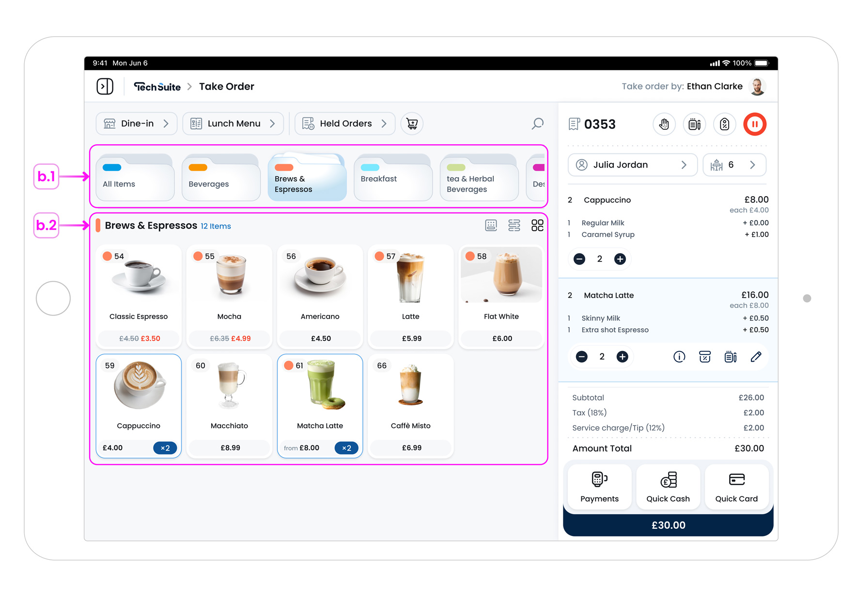The image size is (857, 597).
Task: Select the Breakfast category folder
Action: 392,178
